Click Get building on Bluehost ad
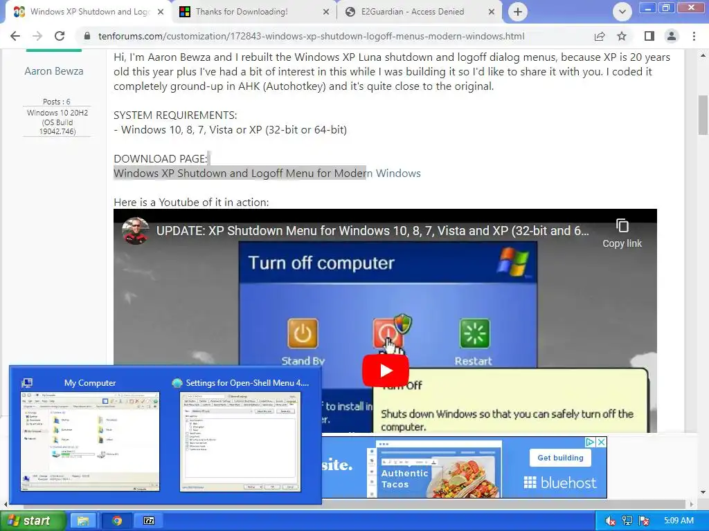 560,458
